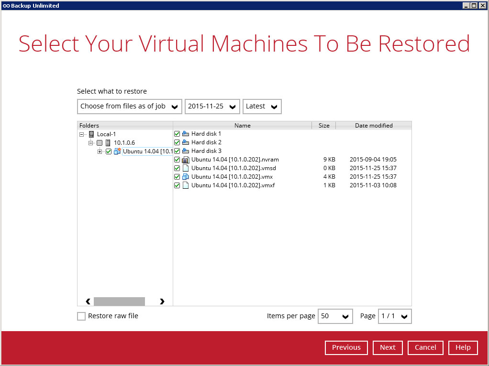Uncheck the .vmxf file checkbox
Image resolution: width=489 pixels, height=366 pixels.
tap(177, 185)
